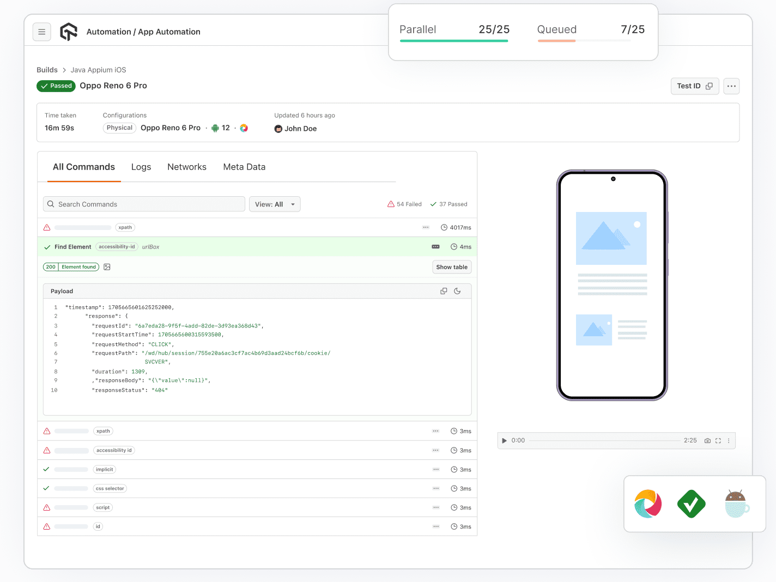Take a screenshot from the video player
This screenshot has height=582, width=776.
pos(707,440)
